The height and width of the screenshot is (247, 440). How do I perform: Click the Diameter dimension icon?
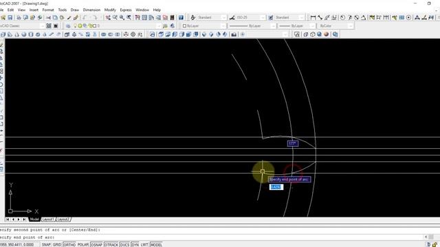(x=356, y=17)
